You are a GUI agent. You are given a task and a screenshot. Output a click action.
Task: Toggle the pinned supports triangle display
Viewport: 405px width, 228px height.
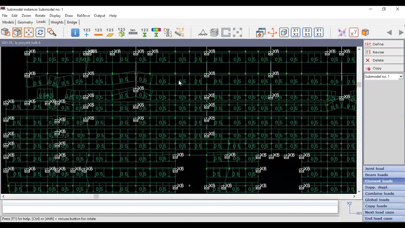[203, 32]
